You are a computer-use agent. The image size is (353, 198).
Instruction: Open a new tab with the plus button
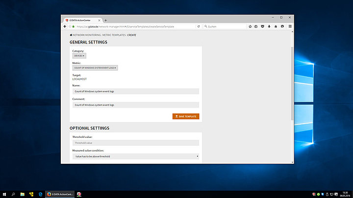coord(105,20)
